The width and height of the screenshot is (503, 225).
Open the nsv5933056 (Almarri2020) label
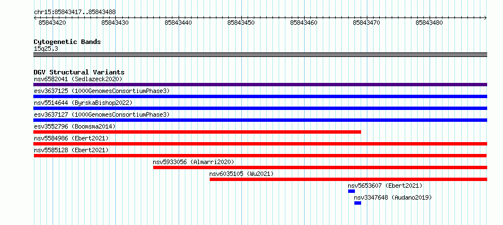pos(193,162)
